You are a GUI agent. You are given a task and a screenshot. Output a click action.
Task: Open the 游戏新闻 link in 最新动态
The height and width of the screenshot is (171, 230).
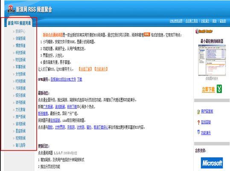pyautogui.click(x=60, y=106)
